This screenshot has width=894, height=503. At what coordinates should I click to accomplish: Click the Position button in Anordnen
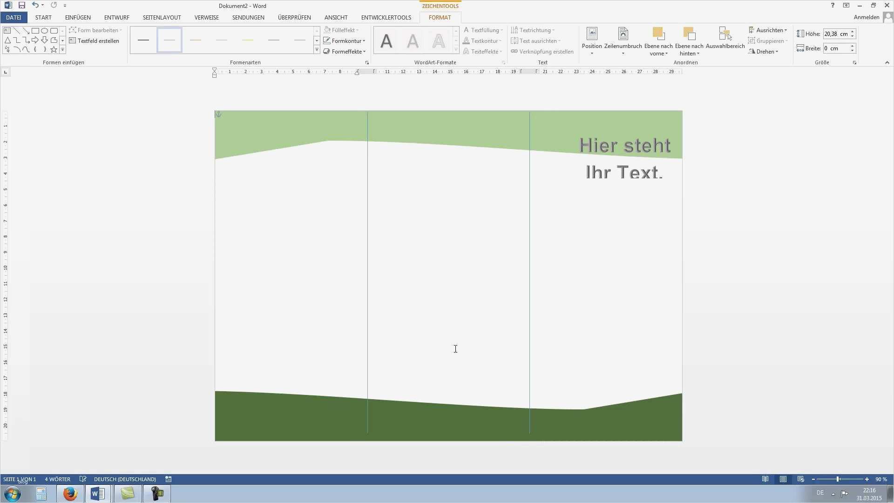click(591, 41)
